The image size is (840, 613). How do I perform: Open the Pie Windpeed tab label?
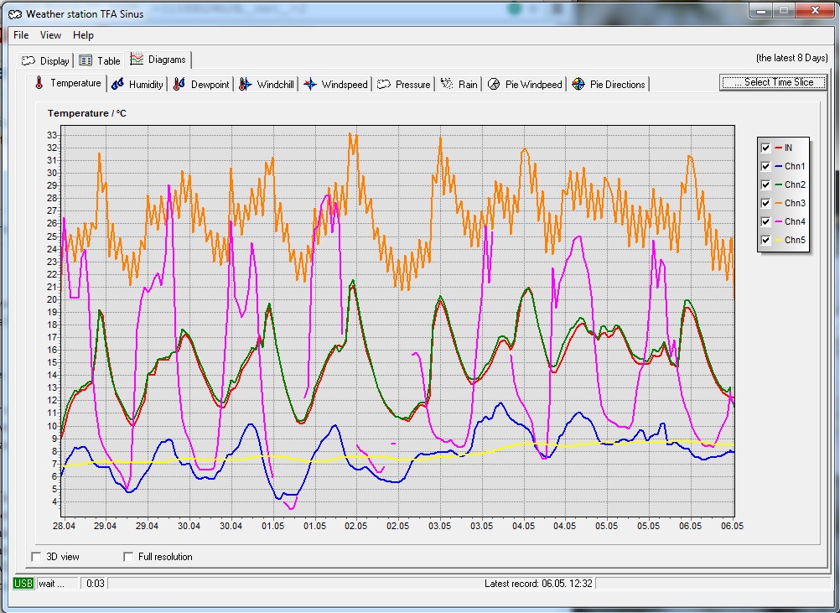(533, 85)
